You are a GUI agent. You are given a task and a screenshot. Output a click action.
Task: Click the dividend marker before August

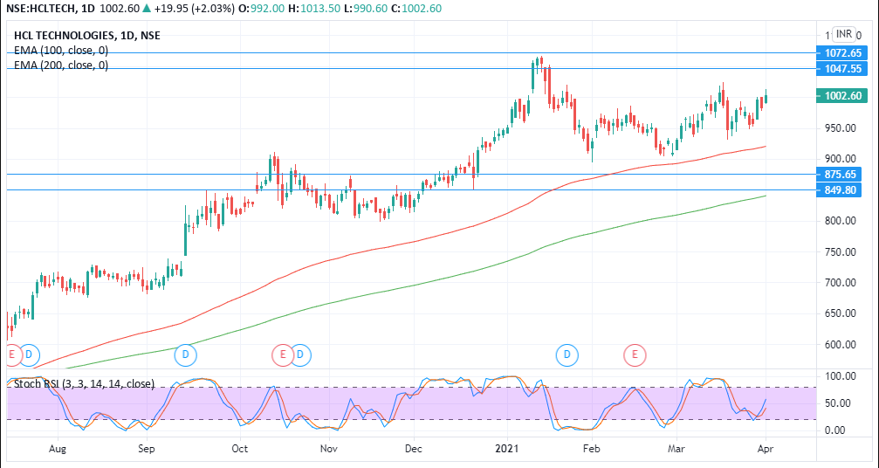click(29, 354)
